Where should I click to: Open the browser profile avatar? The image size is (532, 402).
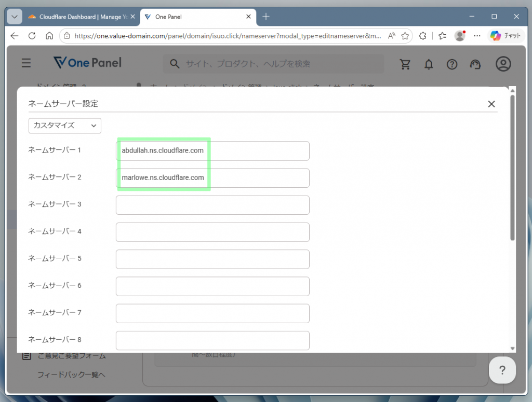[x=460, y=36]
